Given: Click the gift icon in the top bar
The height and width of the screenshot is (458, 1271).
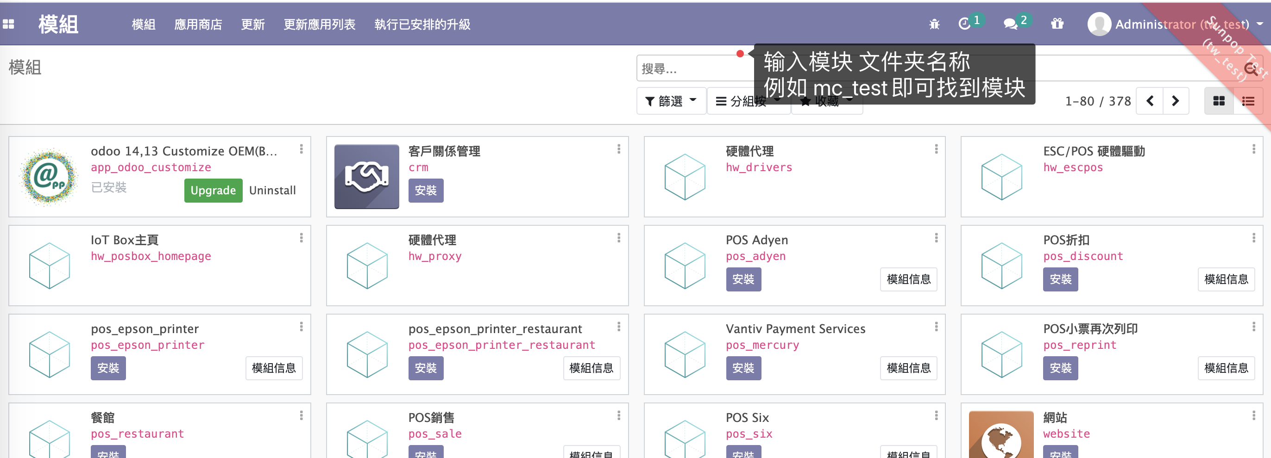Looking at the screenshot, I should point(1057,24).
